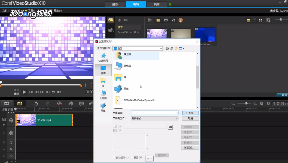
Task: Jump to the end of the clip
Action: pos(48,92)
